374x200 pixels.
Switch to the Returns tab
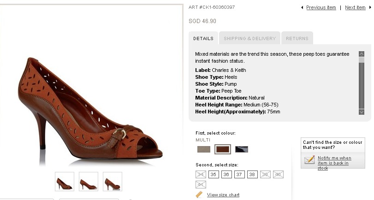297,38
